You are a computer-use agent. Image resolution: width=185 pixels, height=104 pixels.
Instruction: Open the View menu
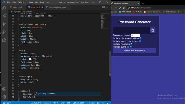tap(31, 2)
